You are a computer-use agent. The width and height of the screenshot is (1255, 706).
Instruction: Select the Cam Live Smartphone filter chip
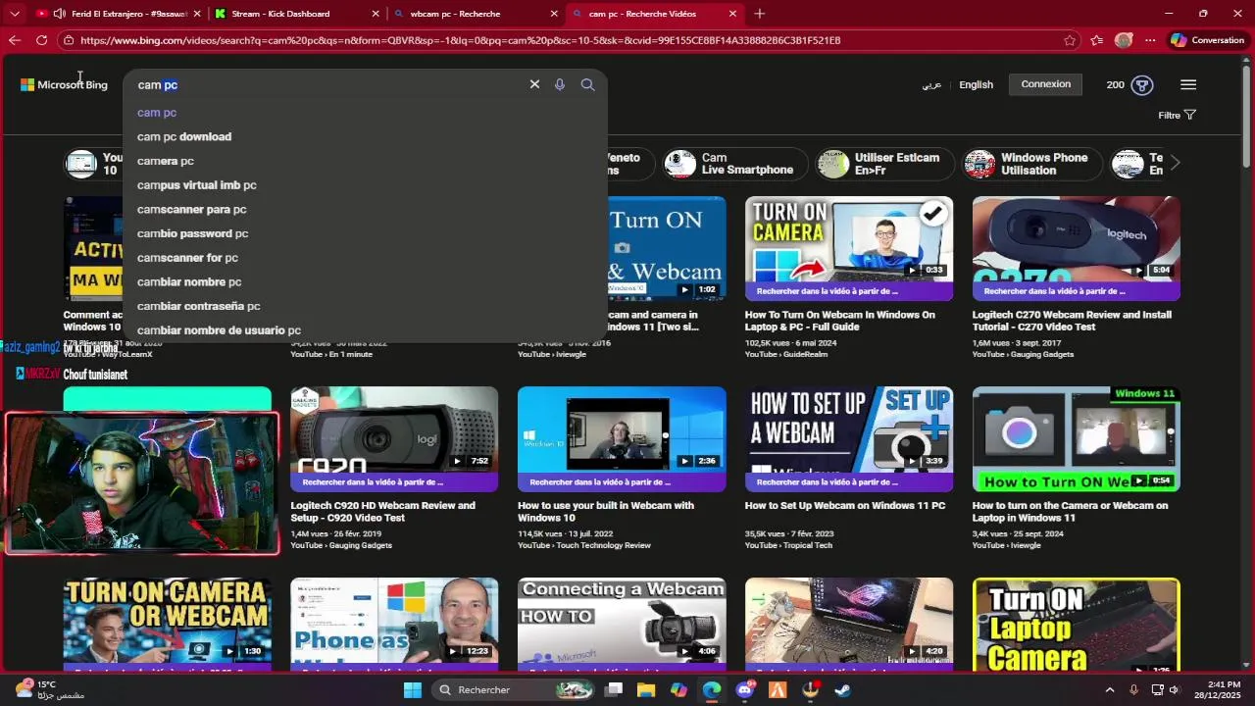(x=733, y=164)
